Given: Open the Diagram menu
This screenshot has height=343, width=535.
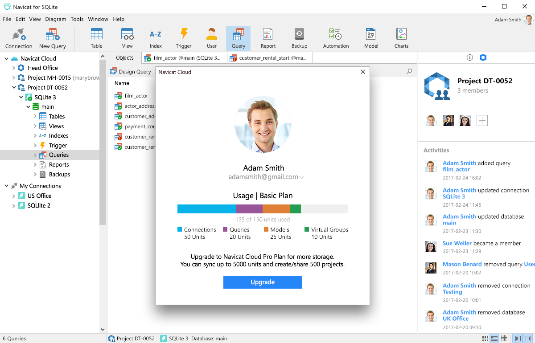Looking at the screenshot, I should pyautogui.click(x=56, y=19).
